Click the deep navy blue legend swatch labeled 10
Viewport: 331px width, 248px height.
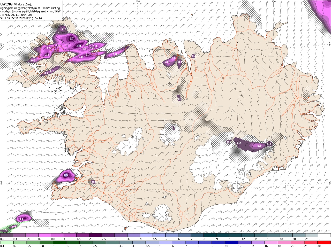tap(231, 242)
